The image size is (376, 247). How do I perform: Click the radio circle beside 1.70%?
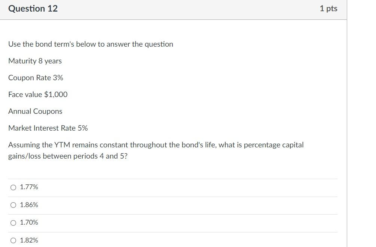(13, 222)
